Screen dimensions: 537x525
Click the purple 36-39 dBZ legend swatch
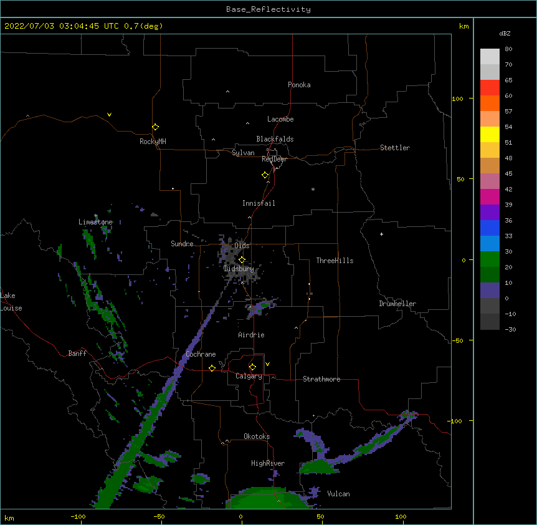point(490,213)
